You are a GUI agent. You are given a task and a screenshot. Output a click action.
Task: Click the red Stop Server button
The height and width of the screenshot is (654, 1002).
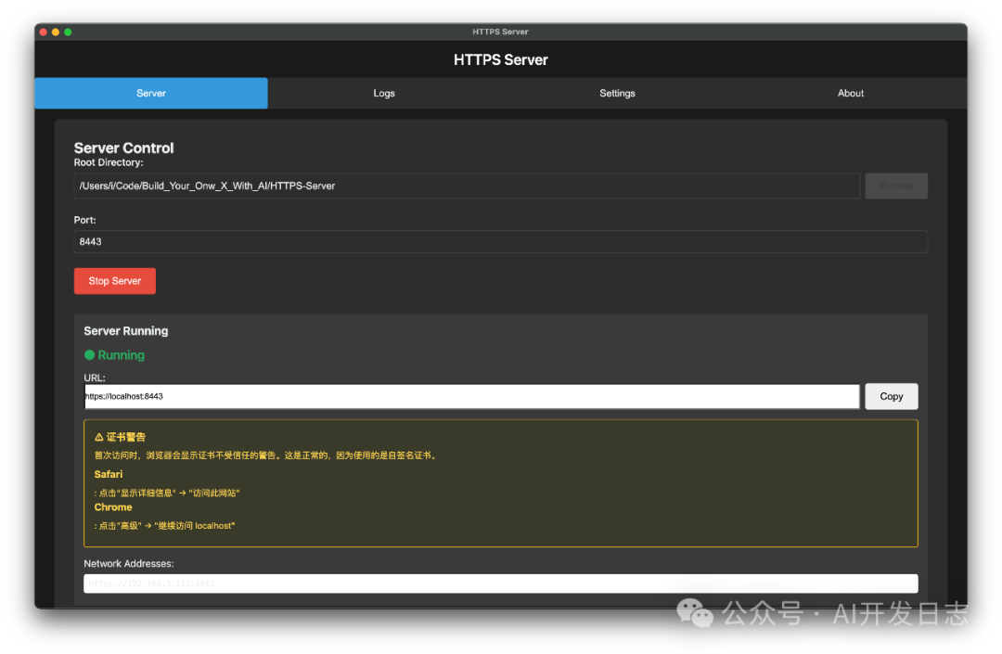click(115, 281)
